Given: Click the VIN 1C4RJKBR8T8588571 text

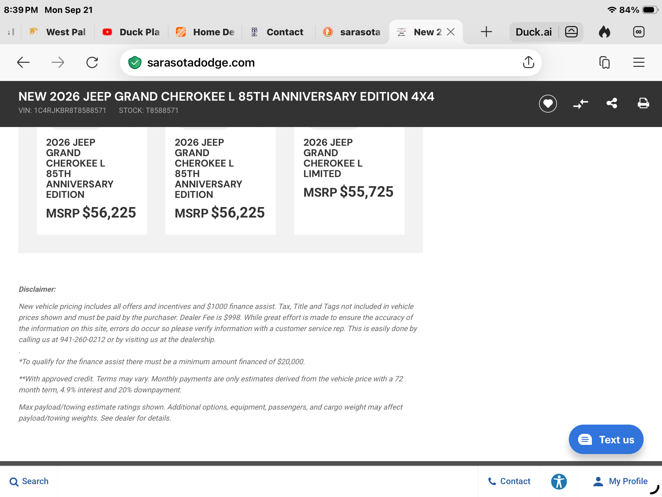Looking at the screenshot, I should pos(62,110).
